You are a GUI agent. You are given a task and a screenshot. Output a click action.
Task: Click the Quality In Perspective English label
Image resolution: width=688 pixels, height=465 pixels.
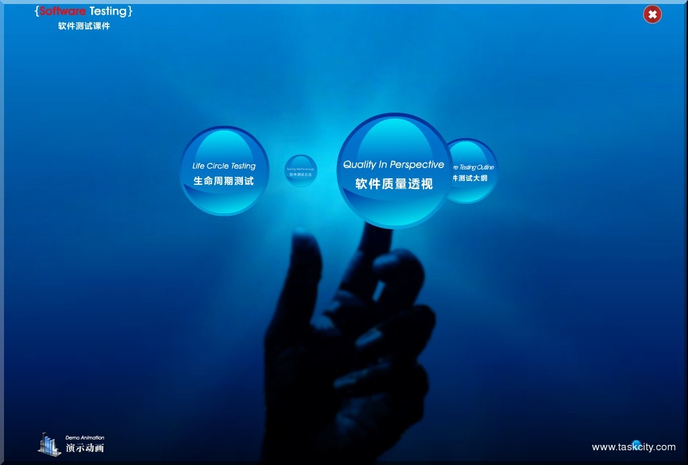(394, 163)
